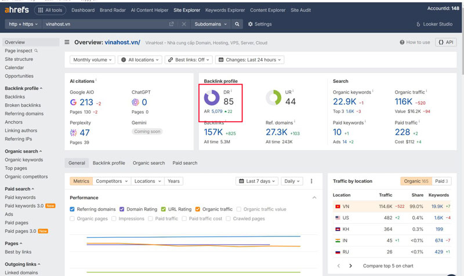
Task: Open Settings gear in the search bar
Action: click(x=260, y=24)
